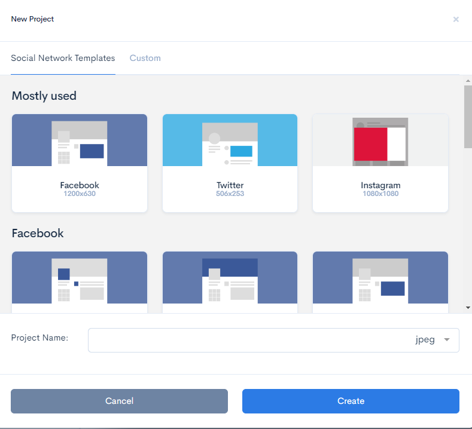Click the Instagram 1080x1080 size label

pyautogui.click(x=380, y=194)
